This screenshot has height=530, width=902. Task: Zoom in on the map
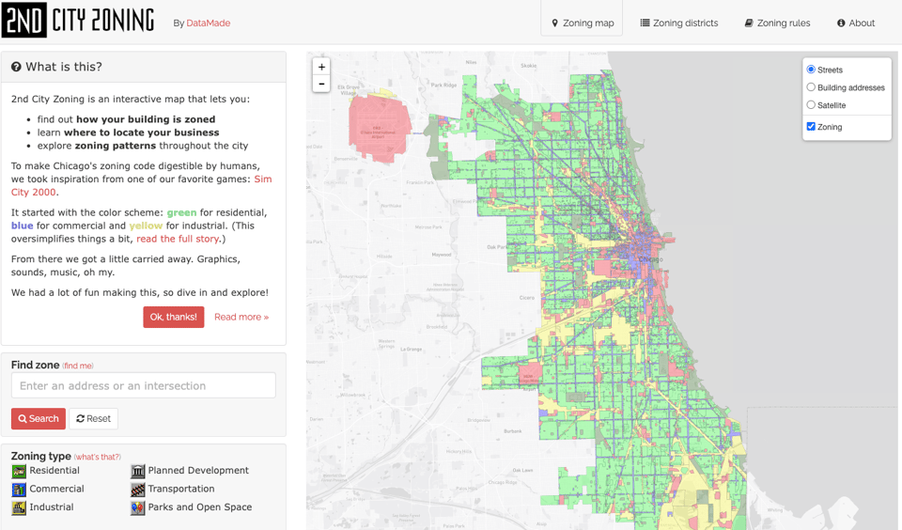tap(321, 67)
